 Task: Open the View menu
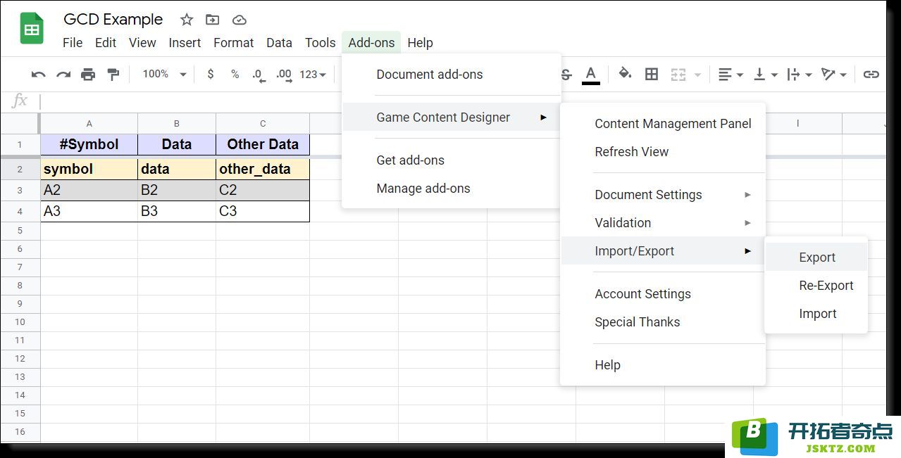(x=142, y=42)
